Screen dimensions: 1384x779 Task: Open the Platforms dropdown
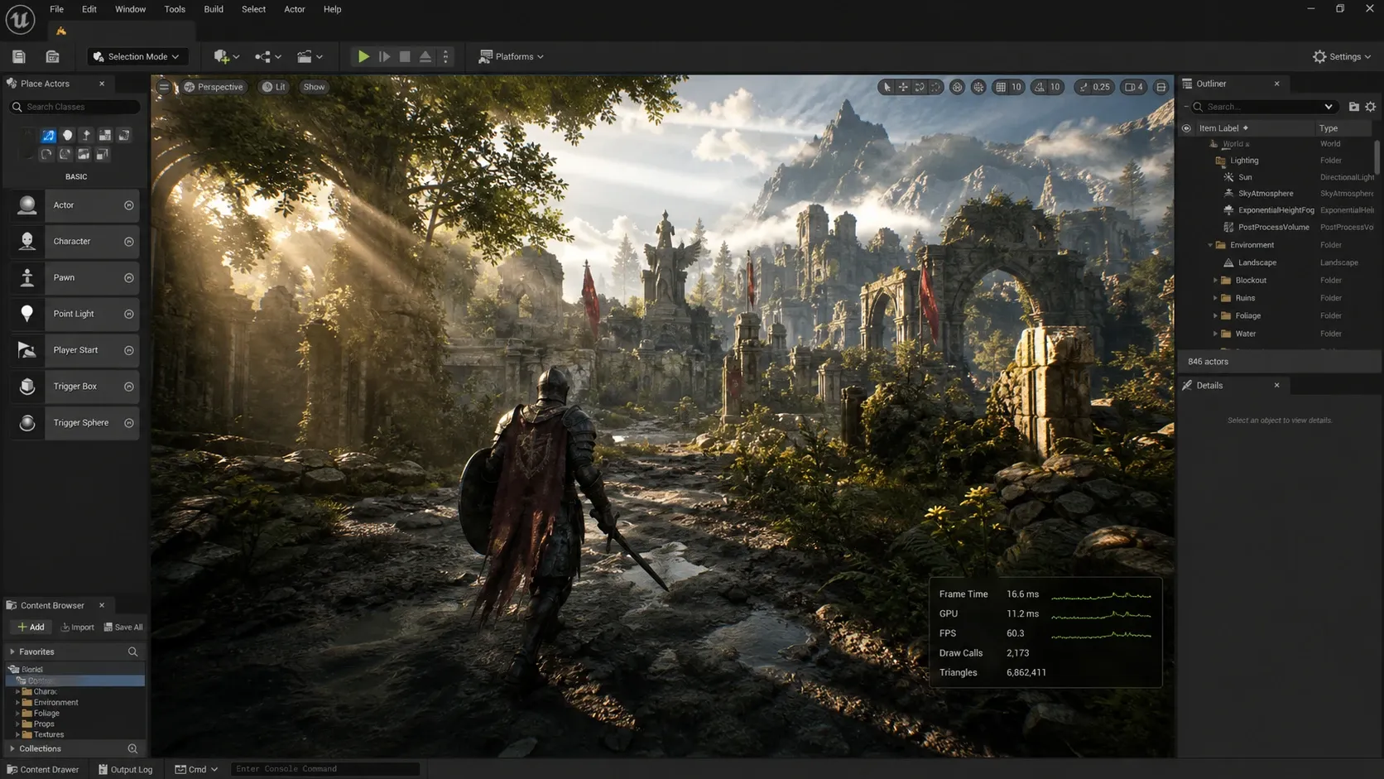pos(512,56)
